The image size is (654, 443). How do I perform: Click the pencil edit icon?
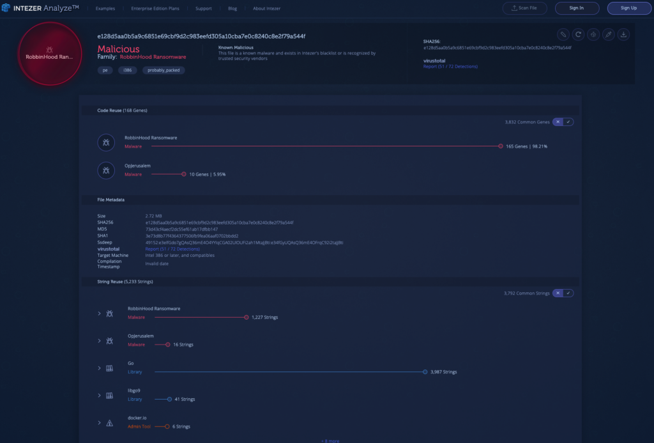pos(563,35)
